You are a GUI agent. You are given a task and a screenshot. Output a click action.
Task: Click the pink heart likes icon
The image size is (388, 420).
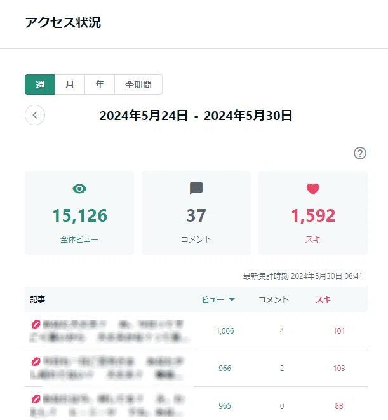point(313,189)
